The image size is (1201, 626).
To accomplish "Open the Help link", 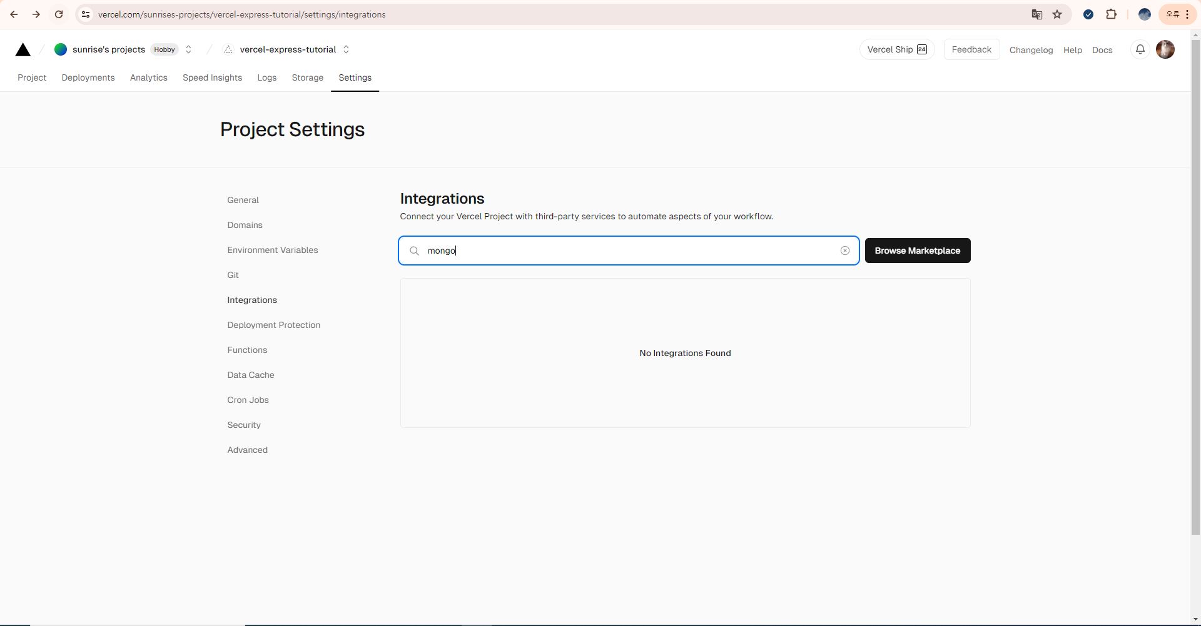I will 1073,50.
